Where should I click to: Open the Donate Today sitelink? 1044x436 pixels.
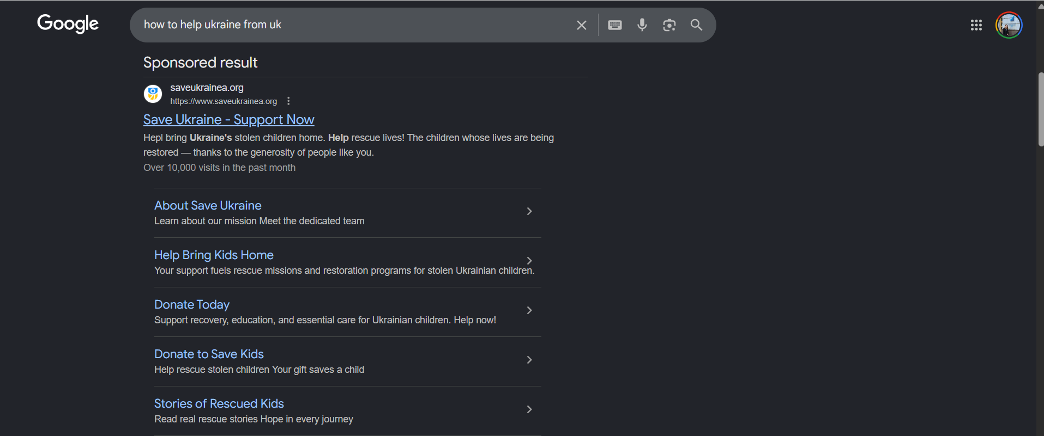click(192, 304)
